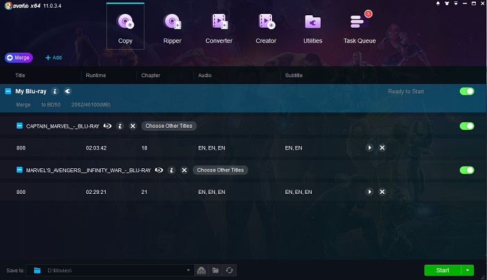Click the DVDFab logo icon
The image size is (487, 280).
coord(8,6)
